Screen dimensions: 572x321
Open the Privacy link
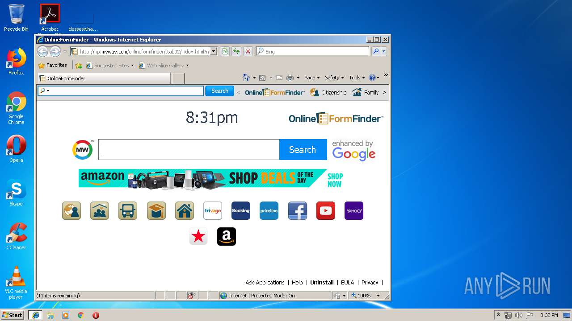pyautogui.click(x=370, y=283)
